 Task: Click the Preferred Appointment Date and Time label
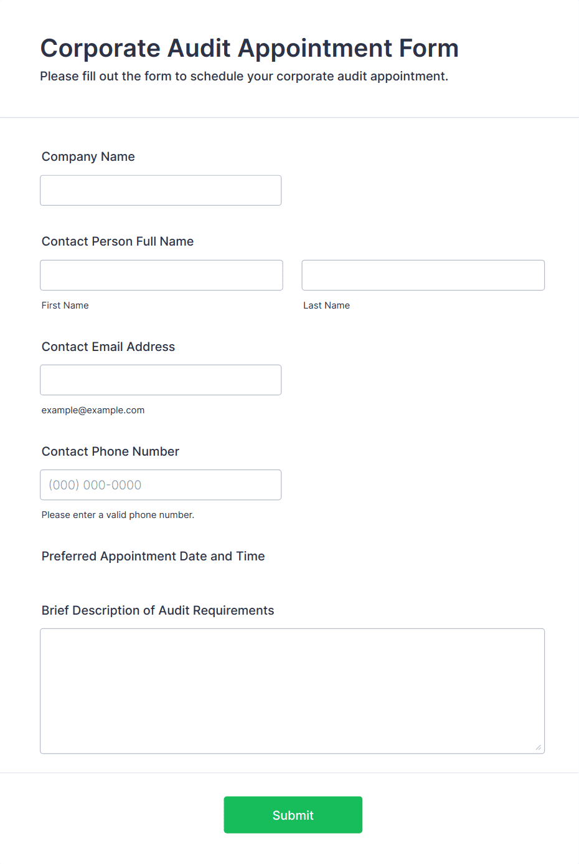point(153,556)
